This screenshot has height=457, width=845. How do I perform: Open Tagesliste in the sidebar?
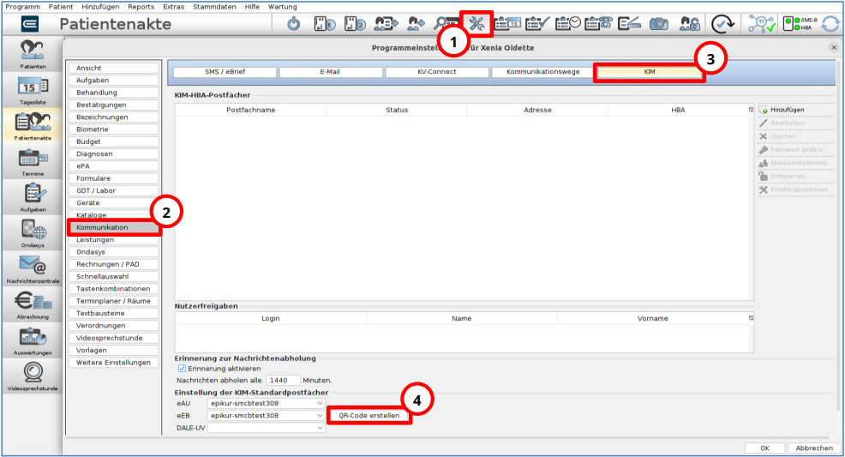pos(33,90)
